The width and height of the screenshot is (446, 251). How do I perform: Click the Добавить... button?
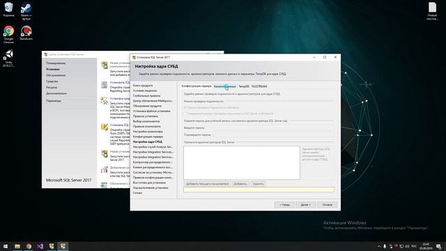tap(240, 184)
